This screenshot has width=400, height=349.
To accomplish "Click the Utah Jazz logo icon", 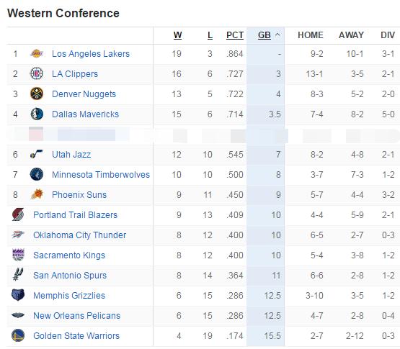I will pyautogui.click(x=37, y=154).
